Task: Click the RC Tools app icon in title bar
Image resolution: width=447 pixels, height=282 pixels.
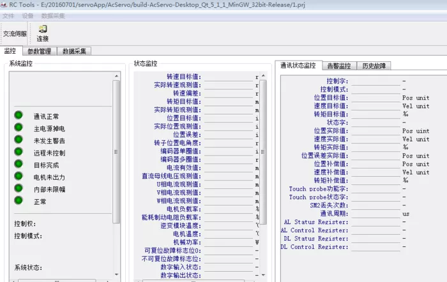Action: click(3, 4)
